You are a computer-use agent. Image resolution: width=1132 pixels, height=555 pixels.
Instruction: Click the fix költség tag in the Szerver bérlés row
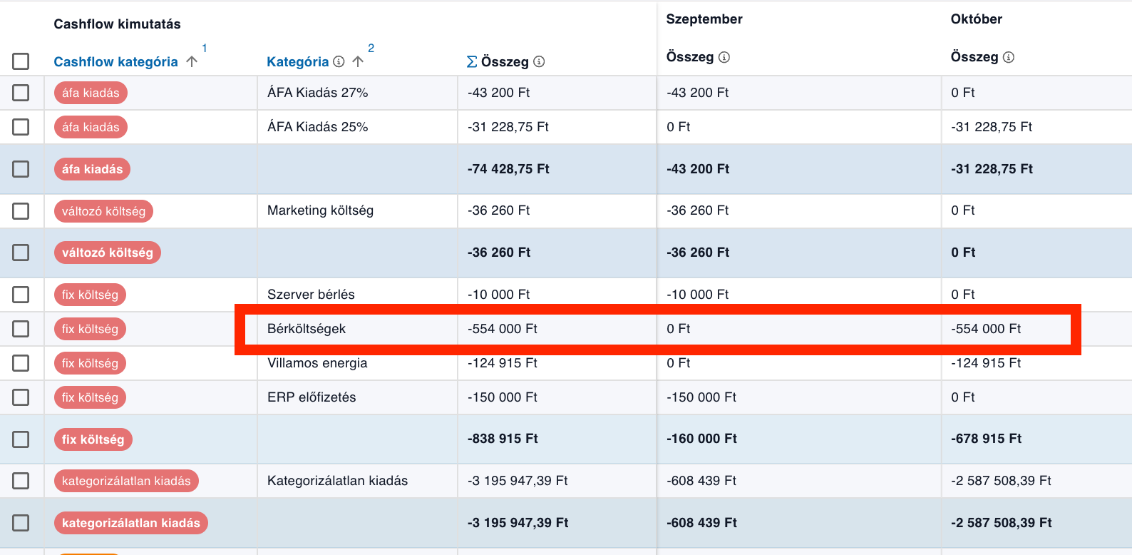click(90, 295)
